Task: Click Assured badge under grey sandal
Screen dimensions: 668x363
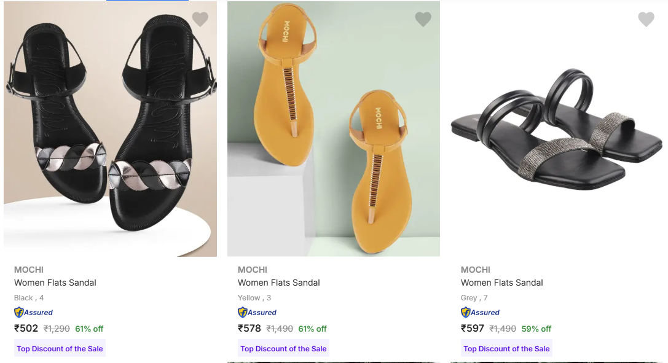Action: (x=481, y=312)
